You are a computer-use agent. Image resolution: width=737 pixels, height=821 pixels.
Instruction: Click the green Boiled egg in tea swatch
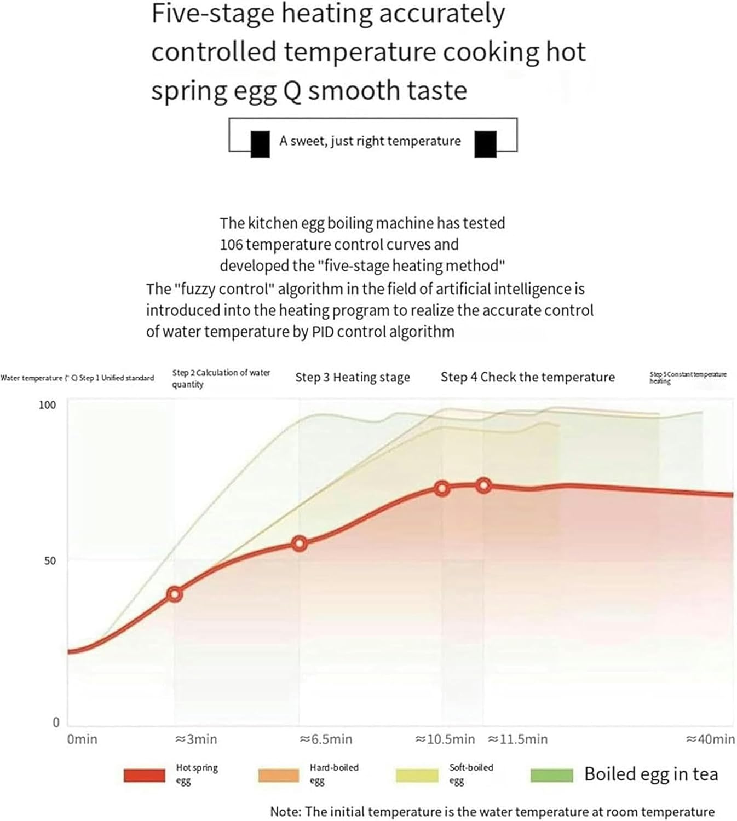552,775
